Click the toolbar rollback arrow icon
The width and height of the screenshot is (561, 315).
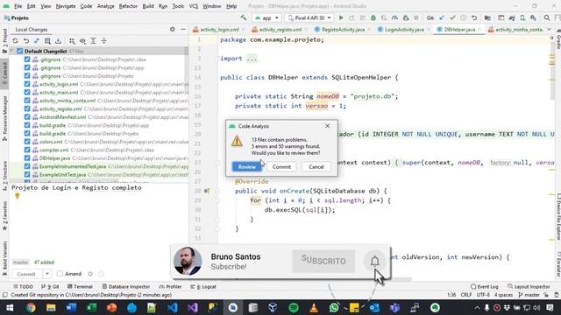point(474,17)
